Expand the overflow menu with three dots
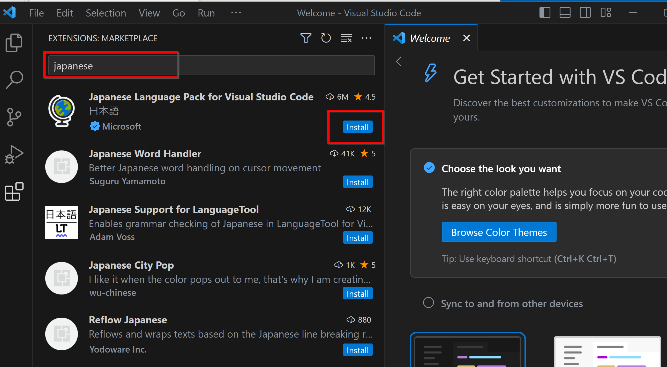This screenshot has height=367, width=667. (236, 12)
